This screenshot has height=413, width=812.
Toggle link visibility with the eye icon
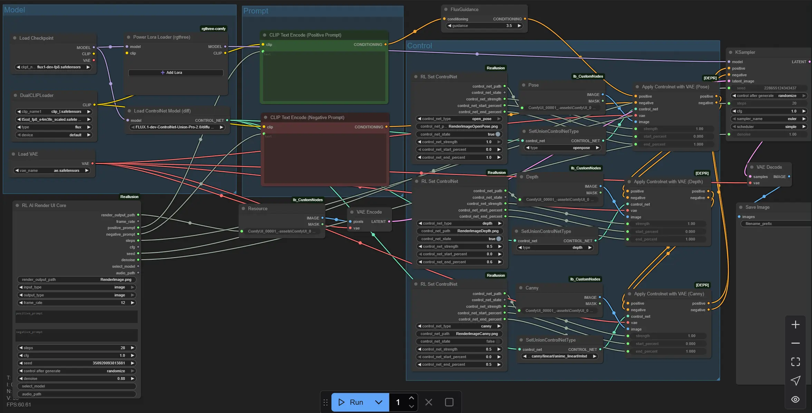795,399
